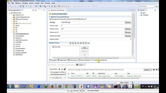This screenshot has width=166, height=93.
Task: Click the S filter icon in Manifest Extras
Action: click(75, 43)
